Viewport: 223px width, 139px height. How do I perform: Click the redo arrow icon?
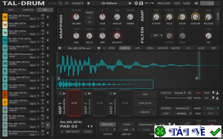pos(152,3)
